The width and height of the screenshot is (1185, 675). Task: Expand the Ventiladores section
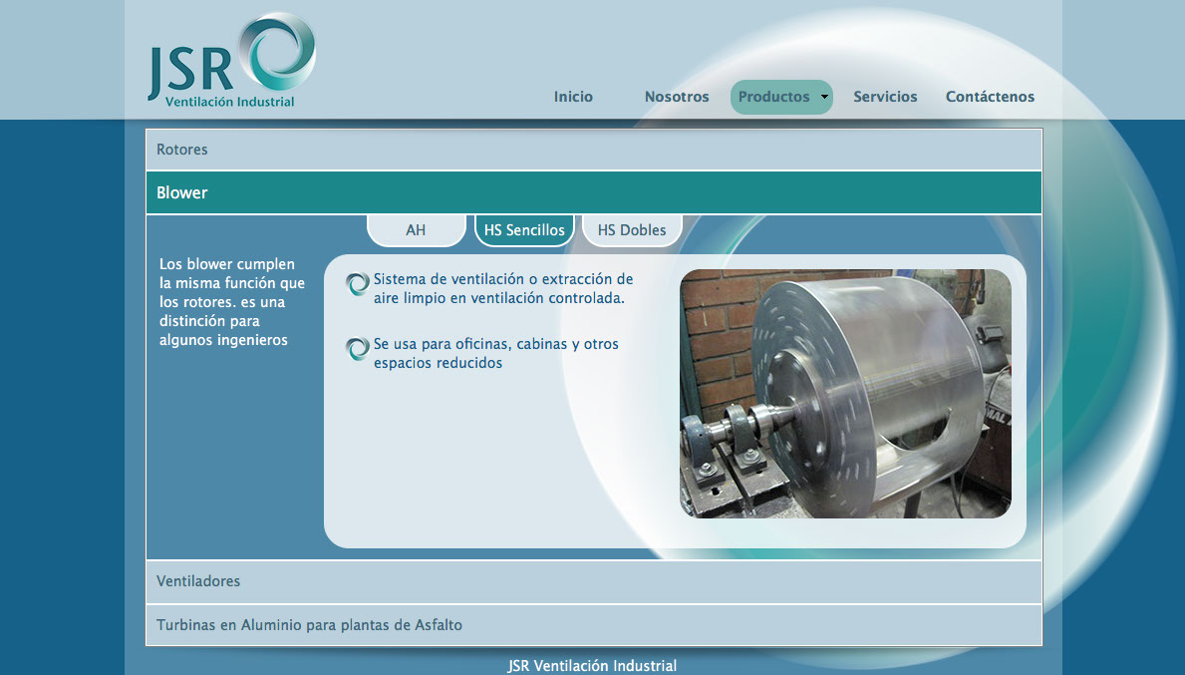click(x=593, y=581)
